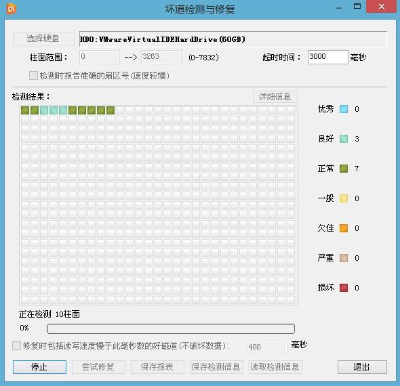Click the starting cylinder field showing 0
This screenshot has width=400, height=386.
(100, 57)
